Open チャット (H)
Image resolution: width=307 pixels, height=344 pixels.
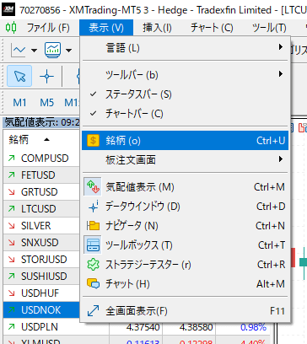pos(186,284)
